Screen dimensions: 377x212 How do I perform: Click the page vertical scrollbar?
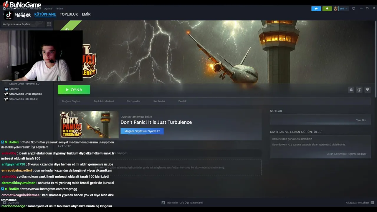coord(376,59)
